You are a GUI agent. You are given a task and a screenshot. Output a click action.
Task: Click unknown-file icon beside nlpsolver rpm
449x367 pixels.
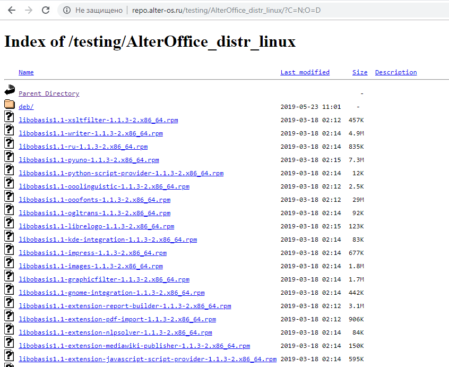pyautogui.click(x=9, y=329)
